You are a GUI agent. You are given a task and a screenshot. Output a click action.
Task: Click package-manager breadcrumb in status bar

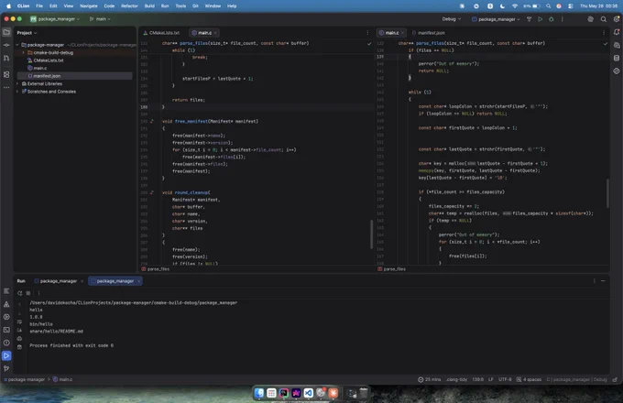pyautogui.click(x=26, y=379)
